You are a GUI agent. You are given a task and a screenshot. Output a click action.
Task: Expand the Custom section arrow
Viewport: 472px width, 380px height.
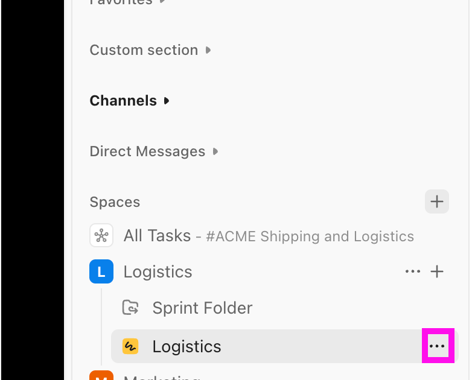coord(208,50)
